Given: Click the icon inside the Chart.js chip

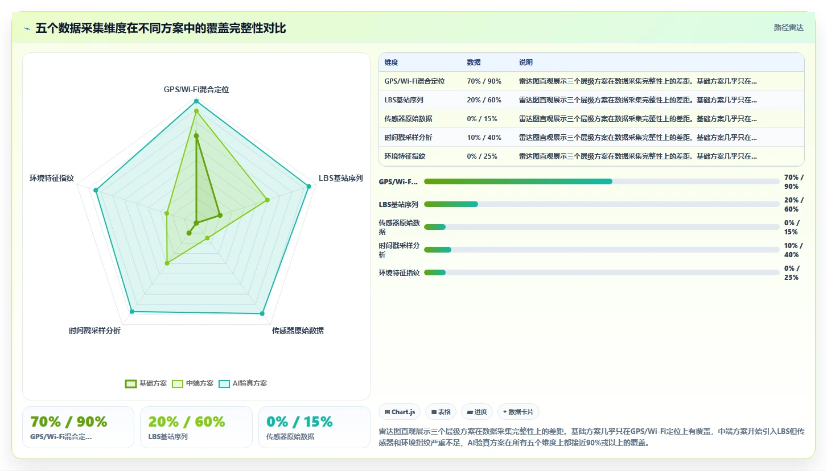Looking at the screenshot, I should pyautogui.click(x=388, y=412).
